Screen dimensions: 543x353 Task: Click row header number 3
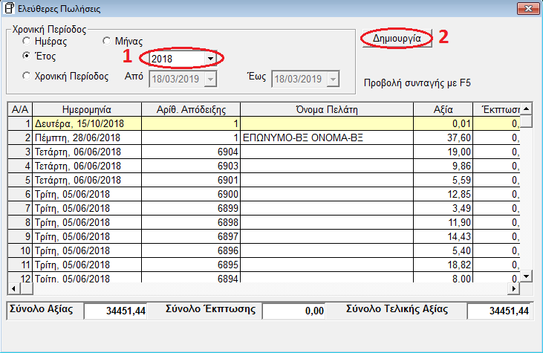[x=20, y=152]
